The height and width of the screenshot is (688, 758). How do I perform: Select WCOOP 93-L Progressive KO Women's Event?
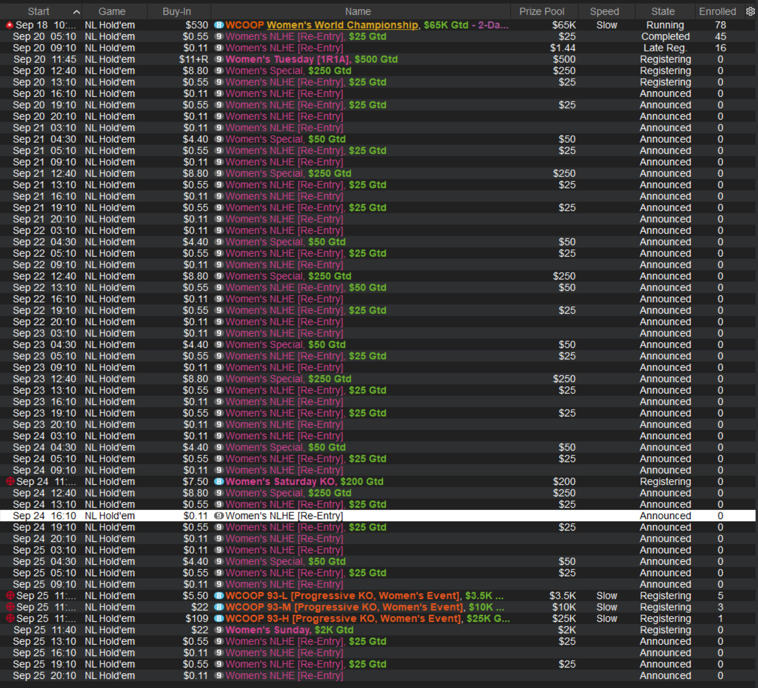tap(364, 596)
